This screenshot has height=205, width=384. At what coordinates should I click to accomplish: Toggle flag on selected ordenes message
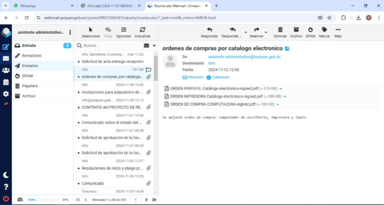click(149, 70)
